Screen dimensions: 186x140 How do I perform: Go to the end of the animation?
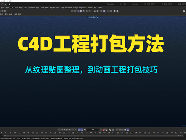75,130
